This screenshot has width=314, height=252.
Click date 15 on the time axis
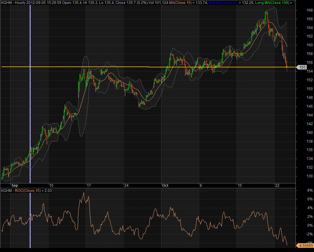[239, 186]
